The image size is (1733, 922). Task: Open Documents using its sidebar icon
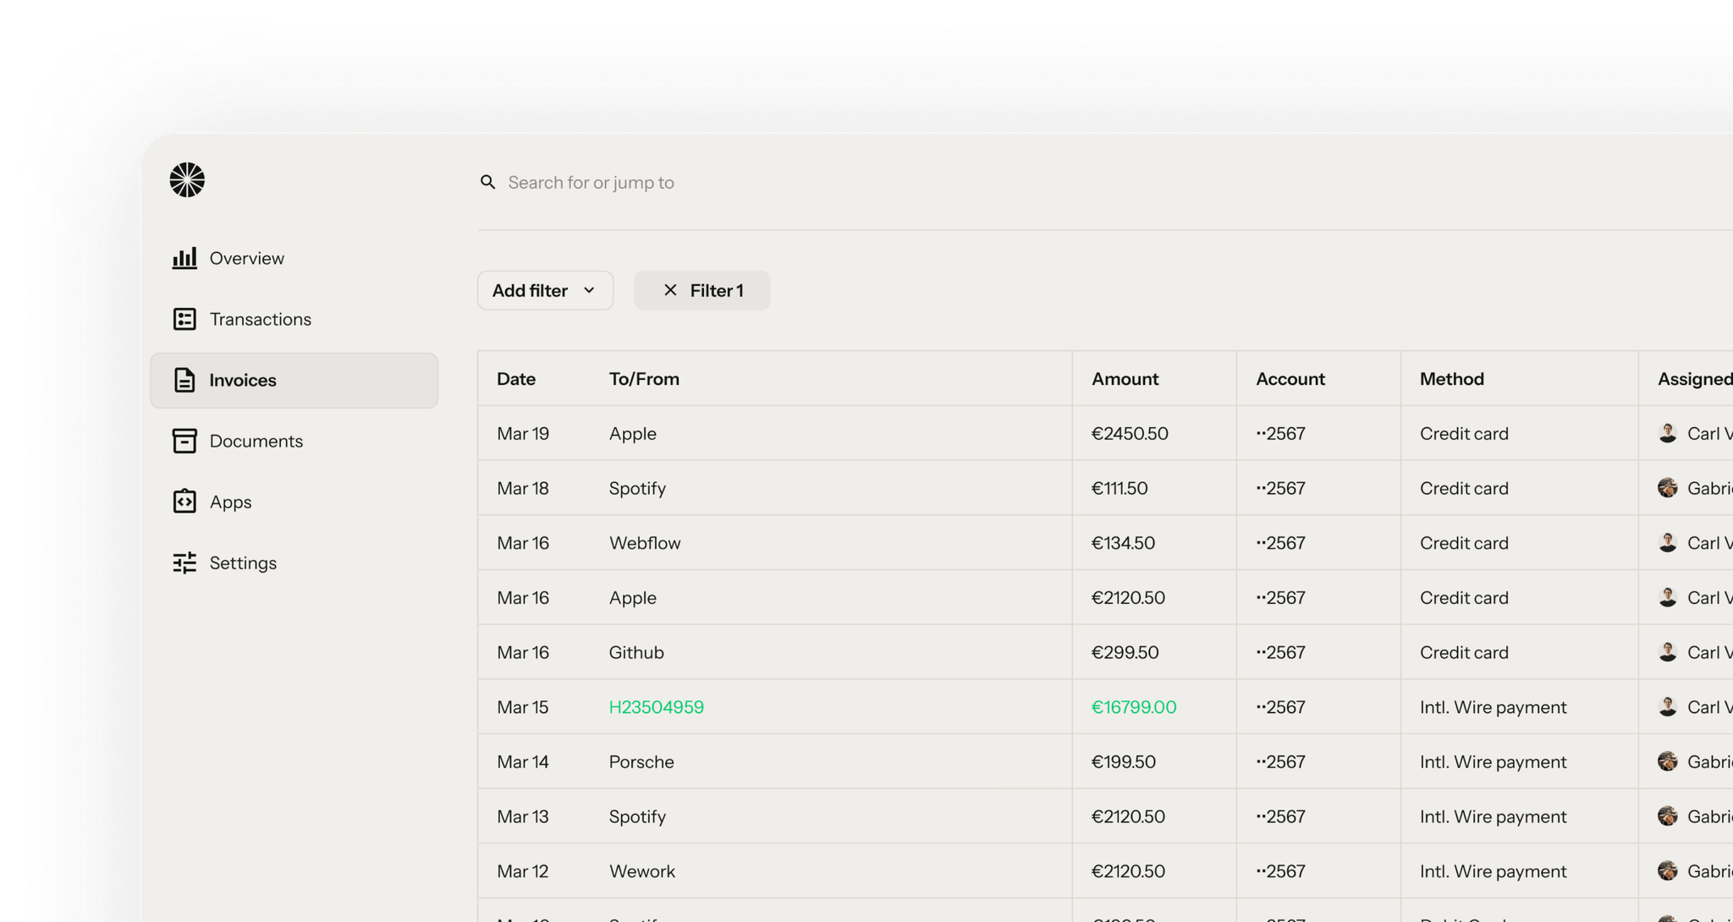(184, 441)
